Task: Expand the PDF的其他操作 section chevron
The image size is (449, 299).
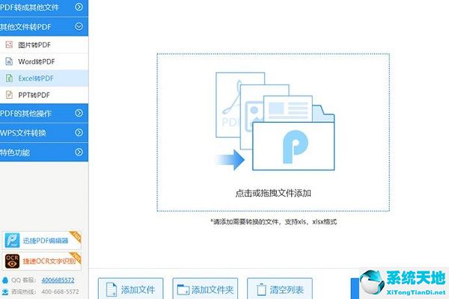Action: [79, 113]
